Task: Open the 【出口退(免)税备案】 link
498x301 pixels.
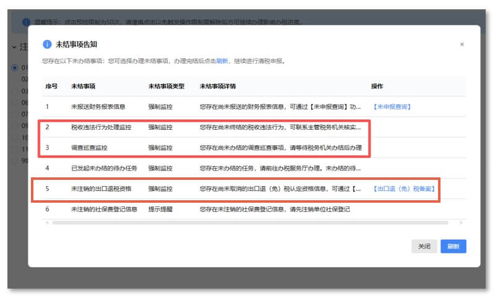Action: pyautogui.click(x=404, y=189)
